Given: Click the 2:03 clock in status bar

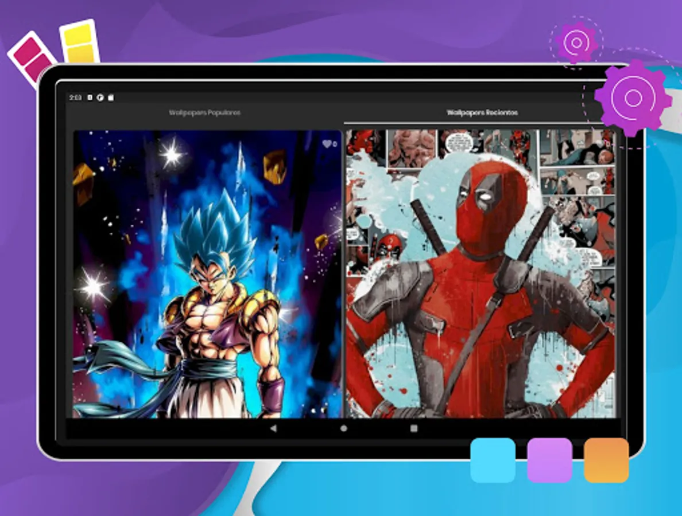Looking at the screenshot, I should [75, 97].
